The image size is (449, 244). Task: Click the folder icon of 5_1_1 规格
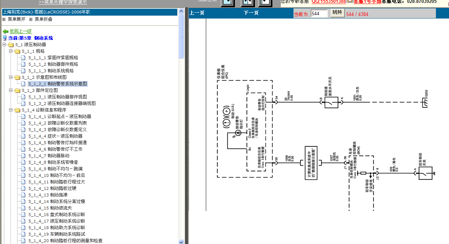[17, 51]
